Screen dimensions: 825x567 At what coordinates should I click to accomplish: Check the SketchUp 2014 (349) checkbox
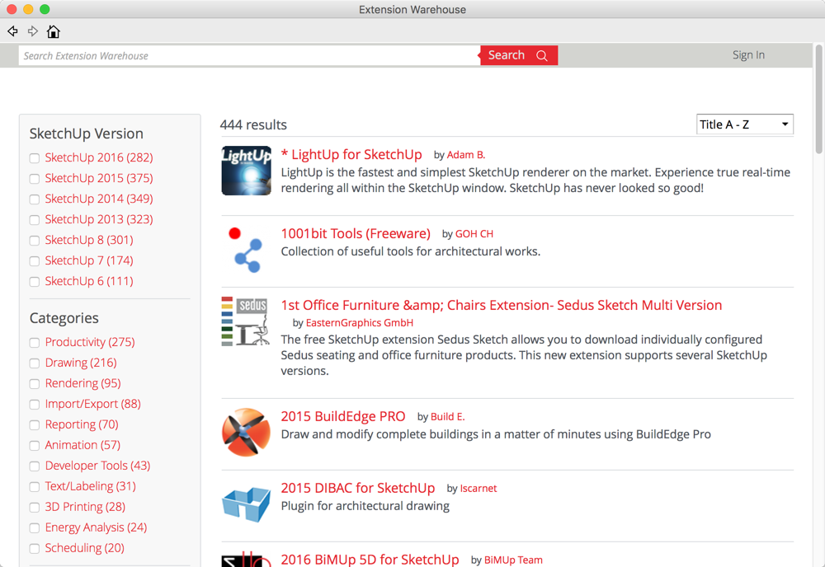tap(35, 199)
